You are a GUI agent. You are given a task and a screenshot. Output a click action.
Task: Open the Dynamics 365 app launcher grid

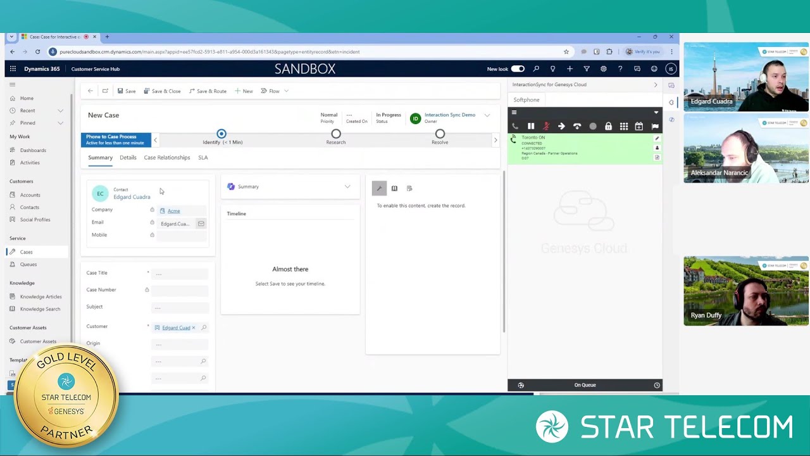(13, 68)
